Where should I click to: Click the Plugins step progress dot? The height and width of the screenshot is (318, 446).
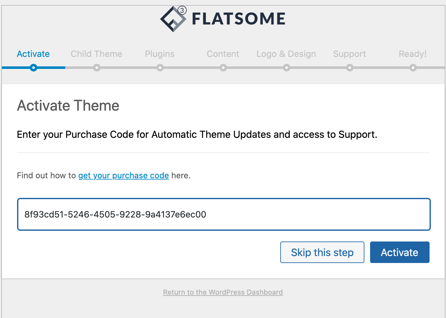coord(160,68)
